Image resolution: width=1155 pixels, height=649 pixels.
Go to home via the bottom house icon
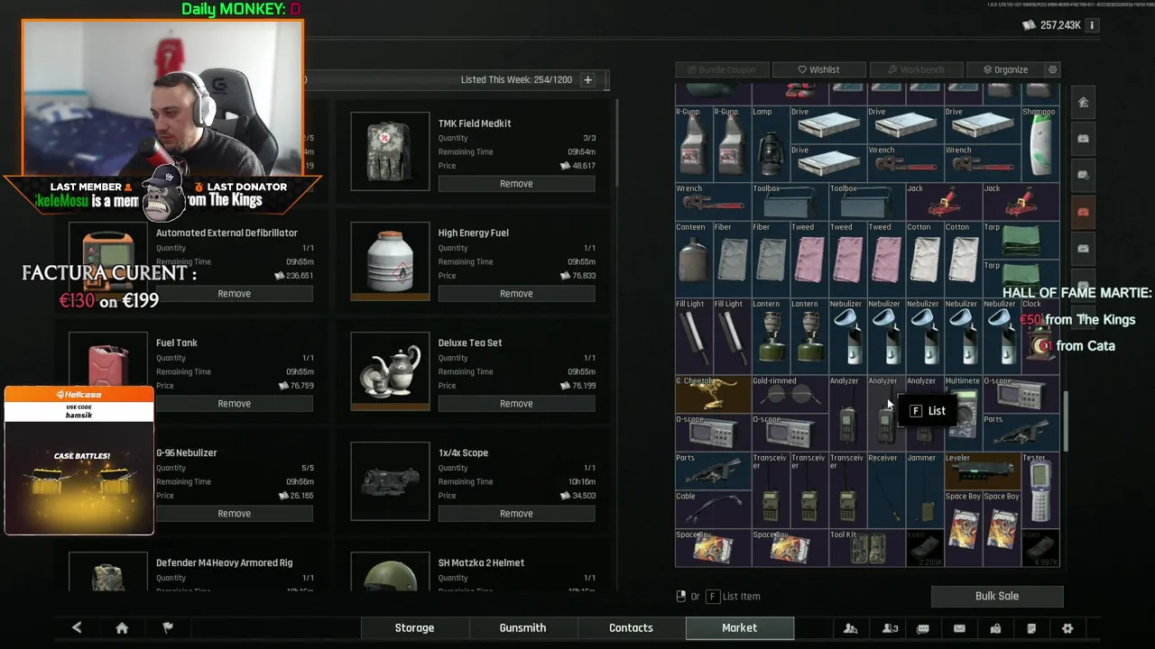122,628
